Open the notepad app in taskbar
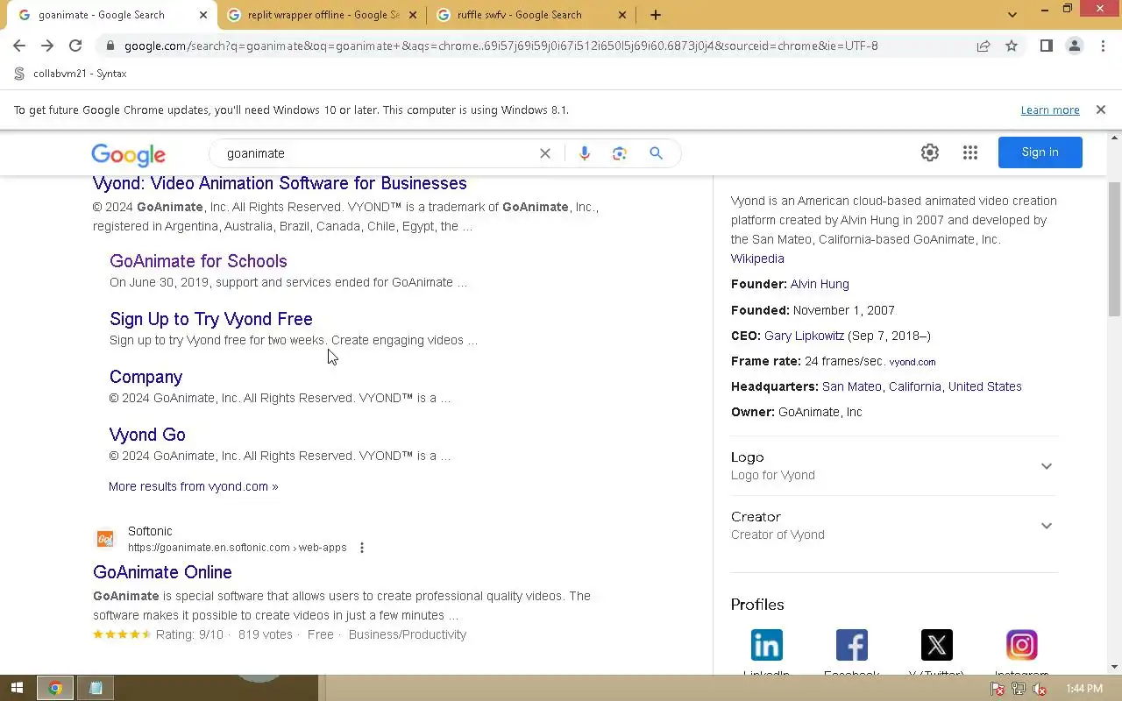 click(x=96, y=689)
